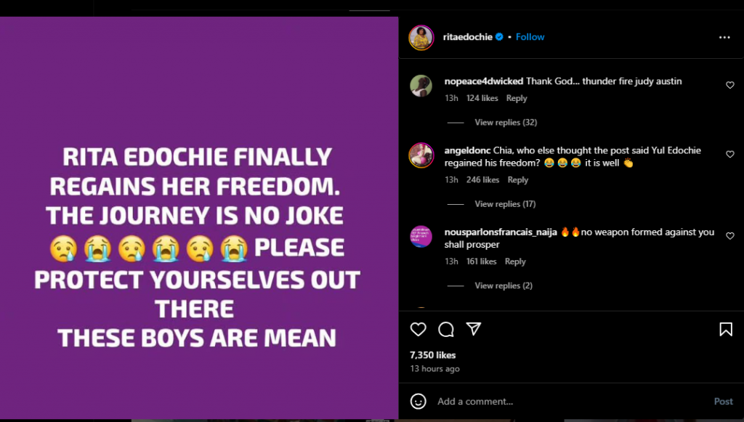Open the emoji picker smiley icon
Screen dimensions: 744x422
click(418, 401)
